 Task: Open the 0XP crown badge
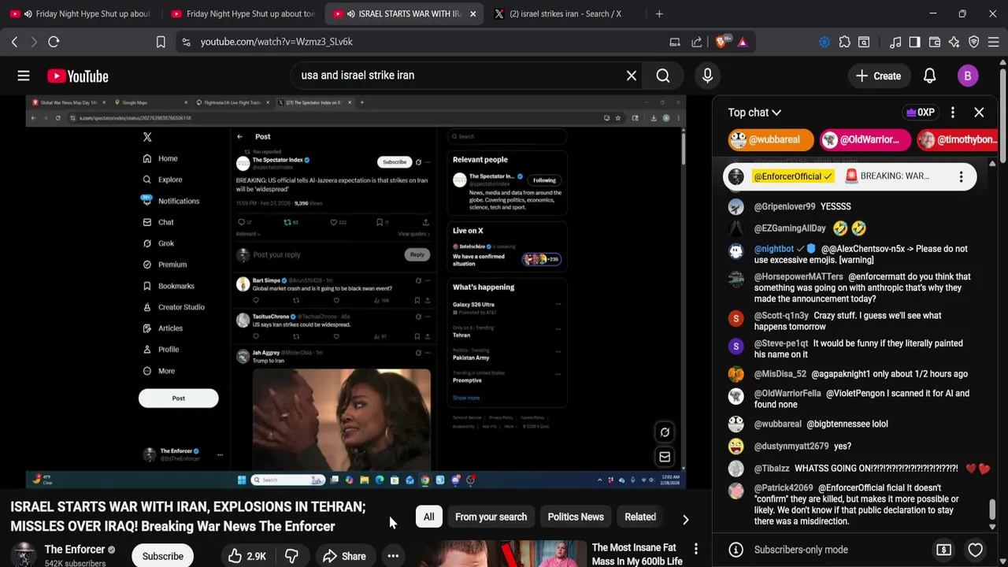921,113
